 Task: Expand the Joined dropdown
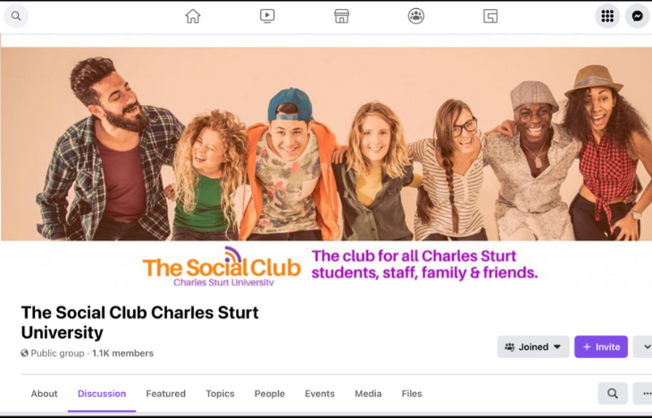(533, 347)
